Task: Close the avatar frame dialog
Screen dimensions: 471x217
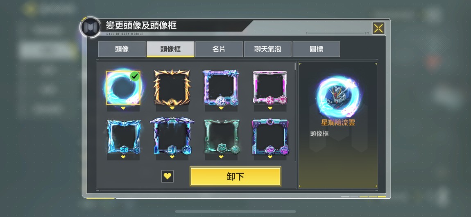Action: [378, 29]
